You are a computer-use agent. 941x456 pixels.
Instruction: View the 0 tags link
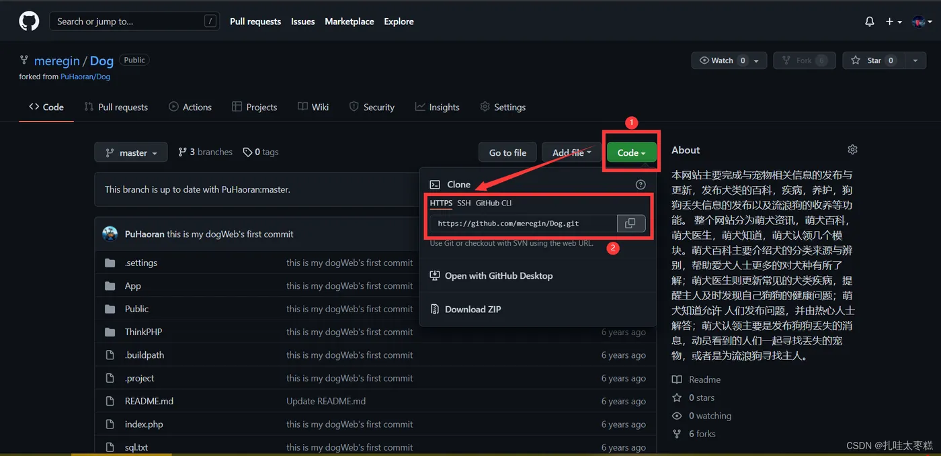(261, 152)
